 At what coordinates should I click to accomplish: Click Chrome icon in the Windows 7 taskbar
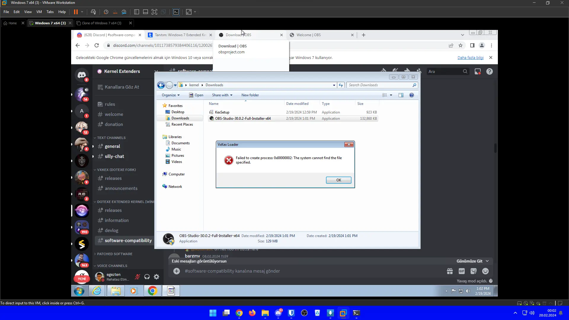click(x=152, y=291)
